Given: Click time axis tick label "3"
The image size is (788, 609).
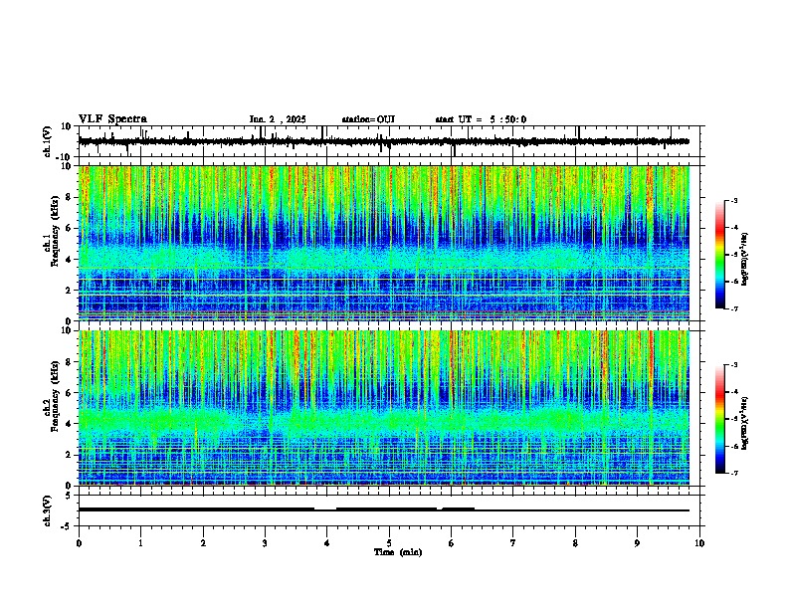Looking at the screenshot, I should pos(265,543).
